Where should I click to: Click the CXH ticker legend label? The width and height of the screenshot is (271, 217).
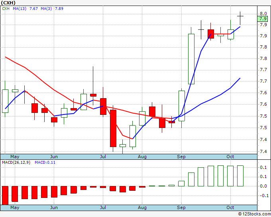(6, 9)
